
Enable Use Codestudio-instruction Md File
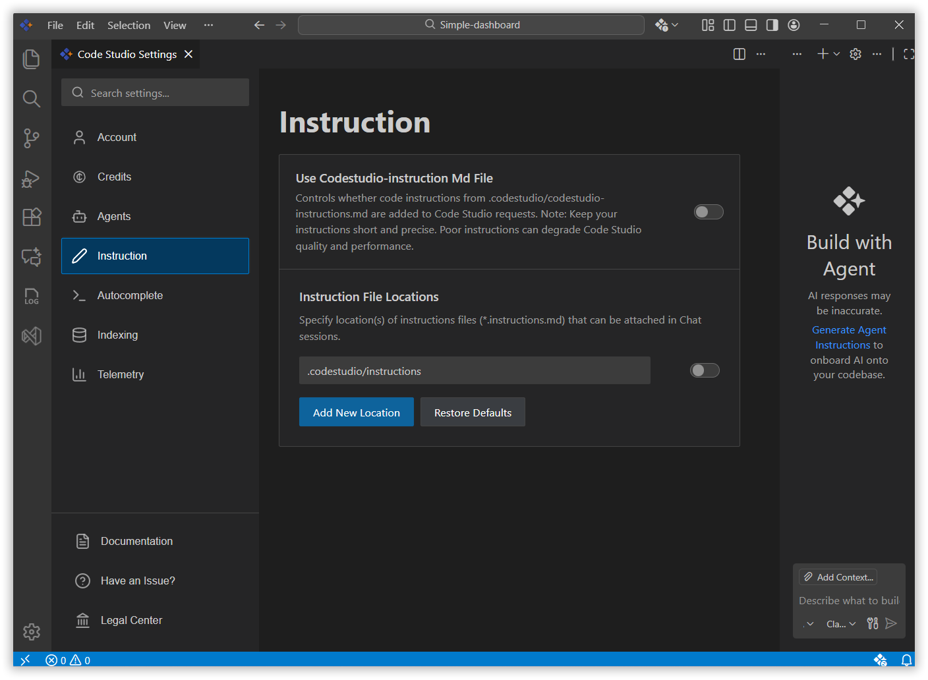[709, 212]
